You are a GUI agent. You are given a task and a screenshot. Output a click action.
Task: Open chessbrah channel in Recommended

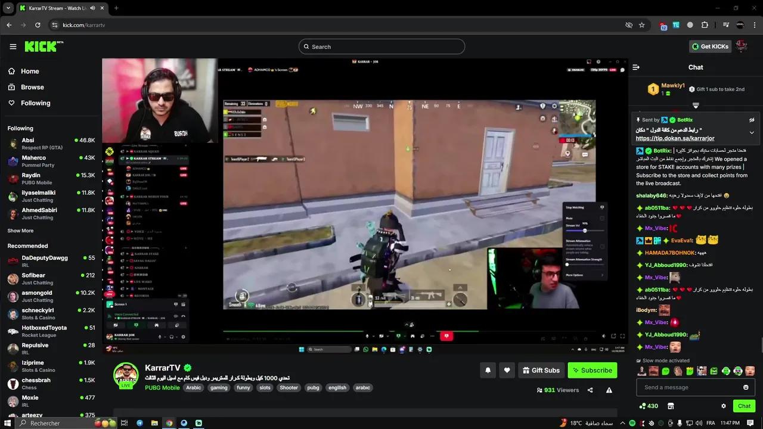[x=51, y=384]
